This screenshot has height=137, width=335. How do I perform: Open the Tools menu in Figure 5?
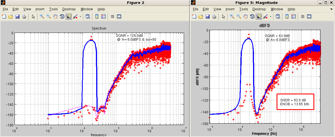244,9
